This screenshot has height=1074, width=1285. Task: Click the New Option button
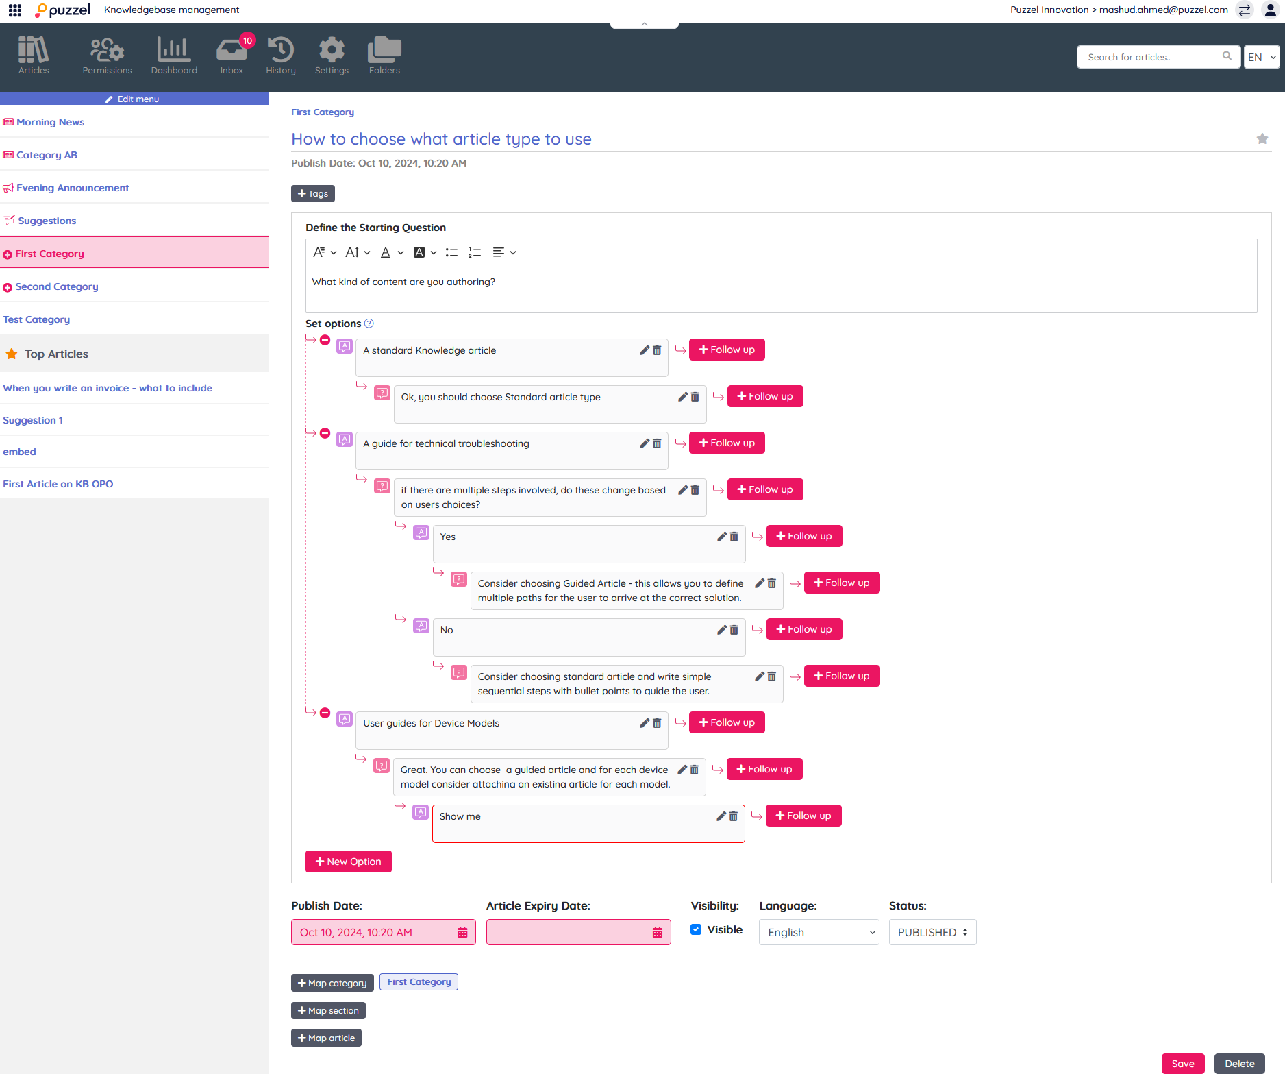coord(348,862)
